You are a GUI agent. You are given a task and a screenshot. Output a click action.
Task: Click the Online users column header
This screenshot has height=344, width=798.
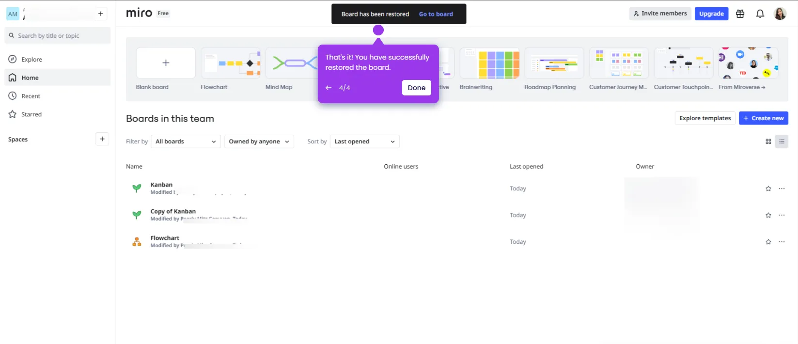tap(401, 166)
